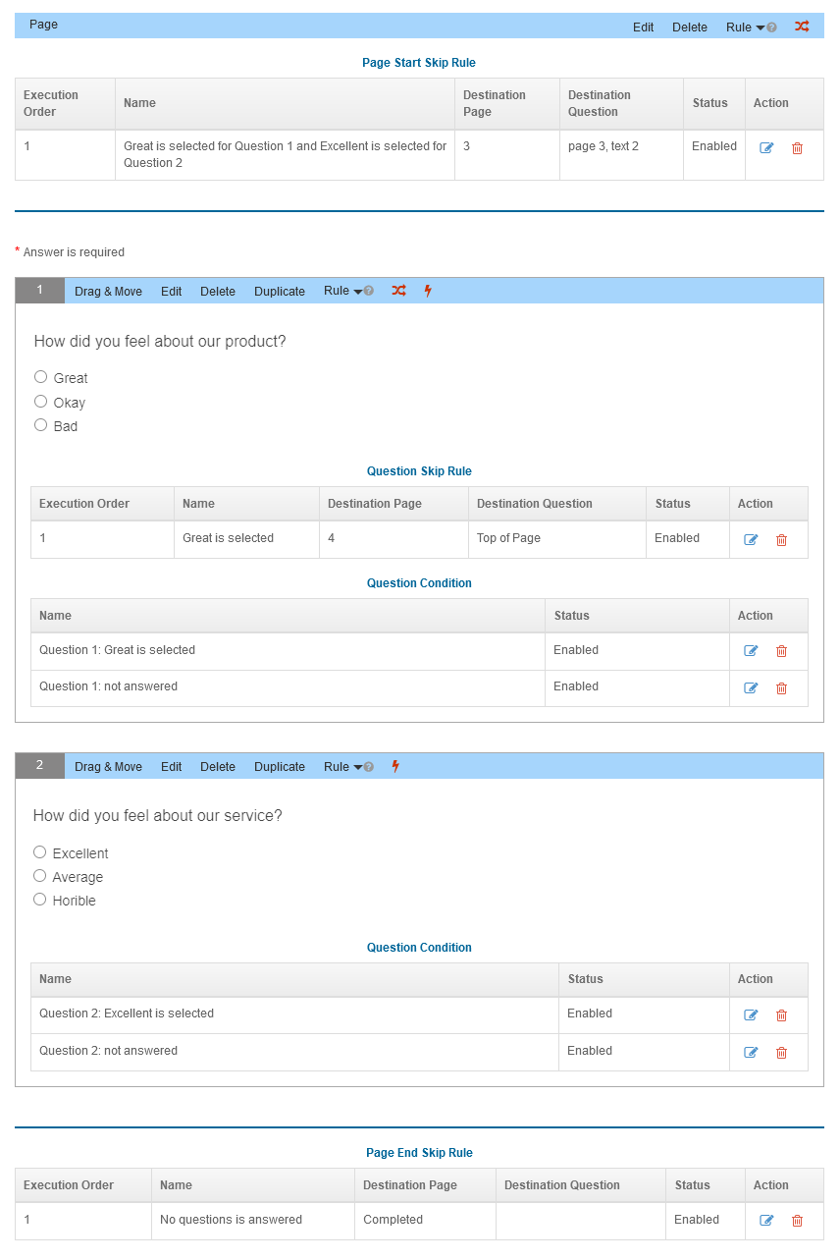Edit condition 'Question 2: Excellent is selected'

(x=751, y=1015)
